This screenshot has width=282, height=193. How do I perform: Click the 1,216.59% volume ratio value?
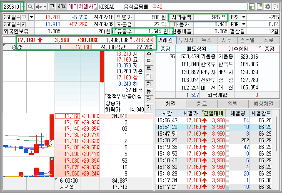pos(142,40)
